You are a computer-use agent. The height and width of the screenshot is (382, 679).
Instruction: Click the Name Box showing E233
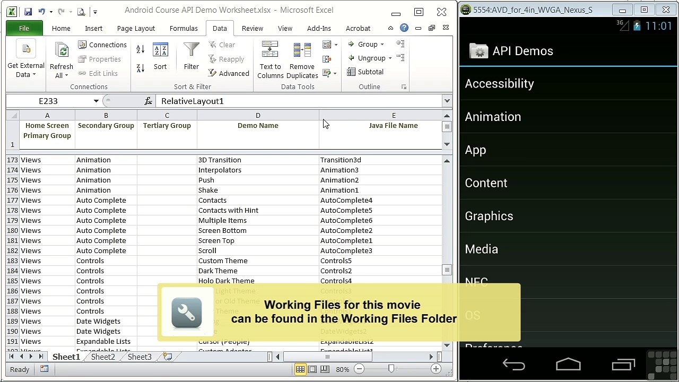48,101
